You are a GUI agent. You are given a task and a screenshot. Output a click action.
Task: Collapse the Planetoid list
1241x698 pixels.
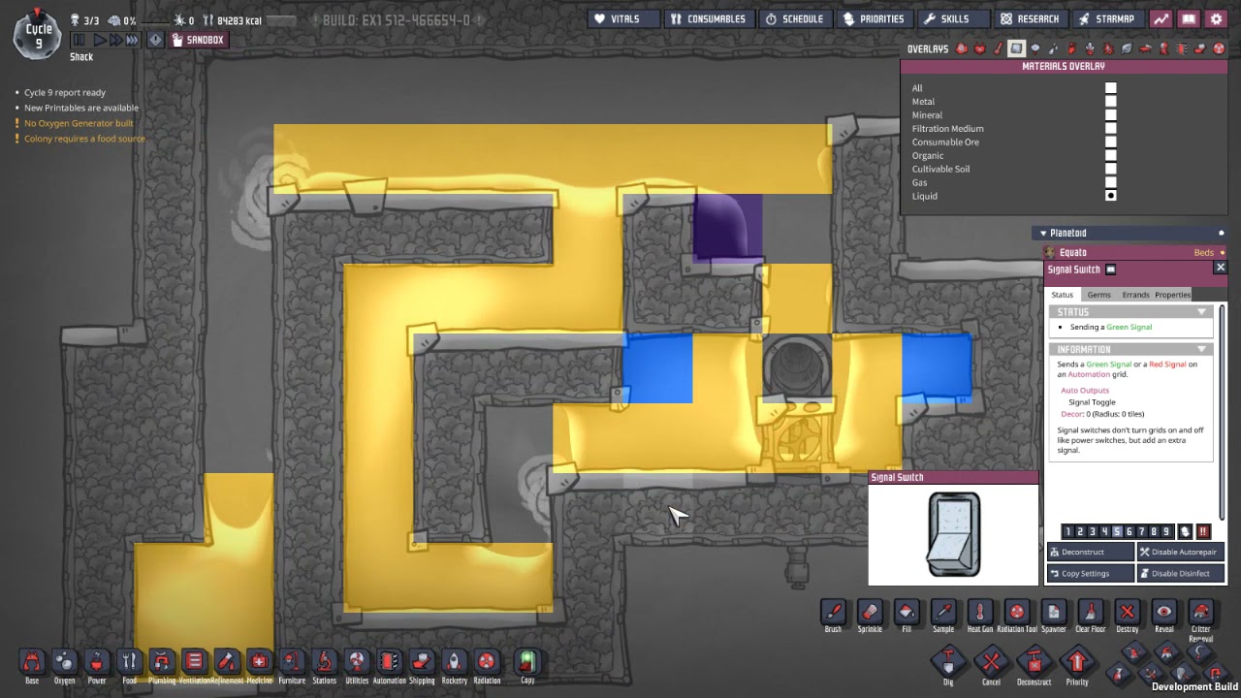(x=1043, y=233)
